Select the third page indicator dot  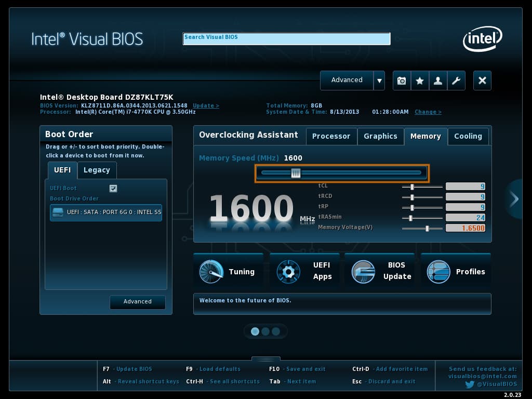pos(276,331)
